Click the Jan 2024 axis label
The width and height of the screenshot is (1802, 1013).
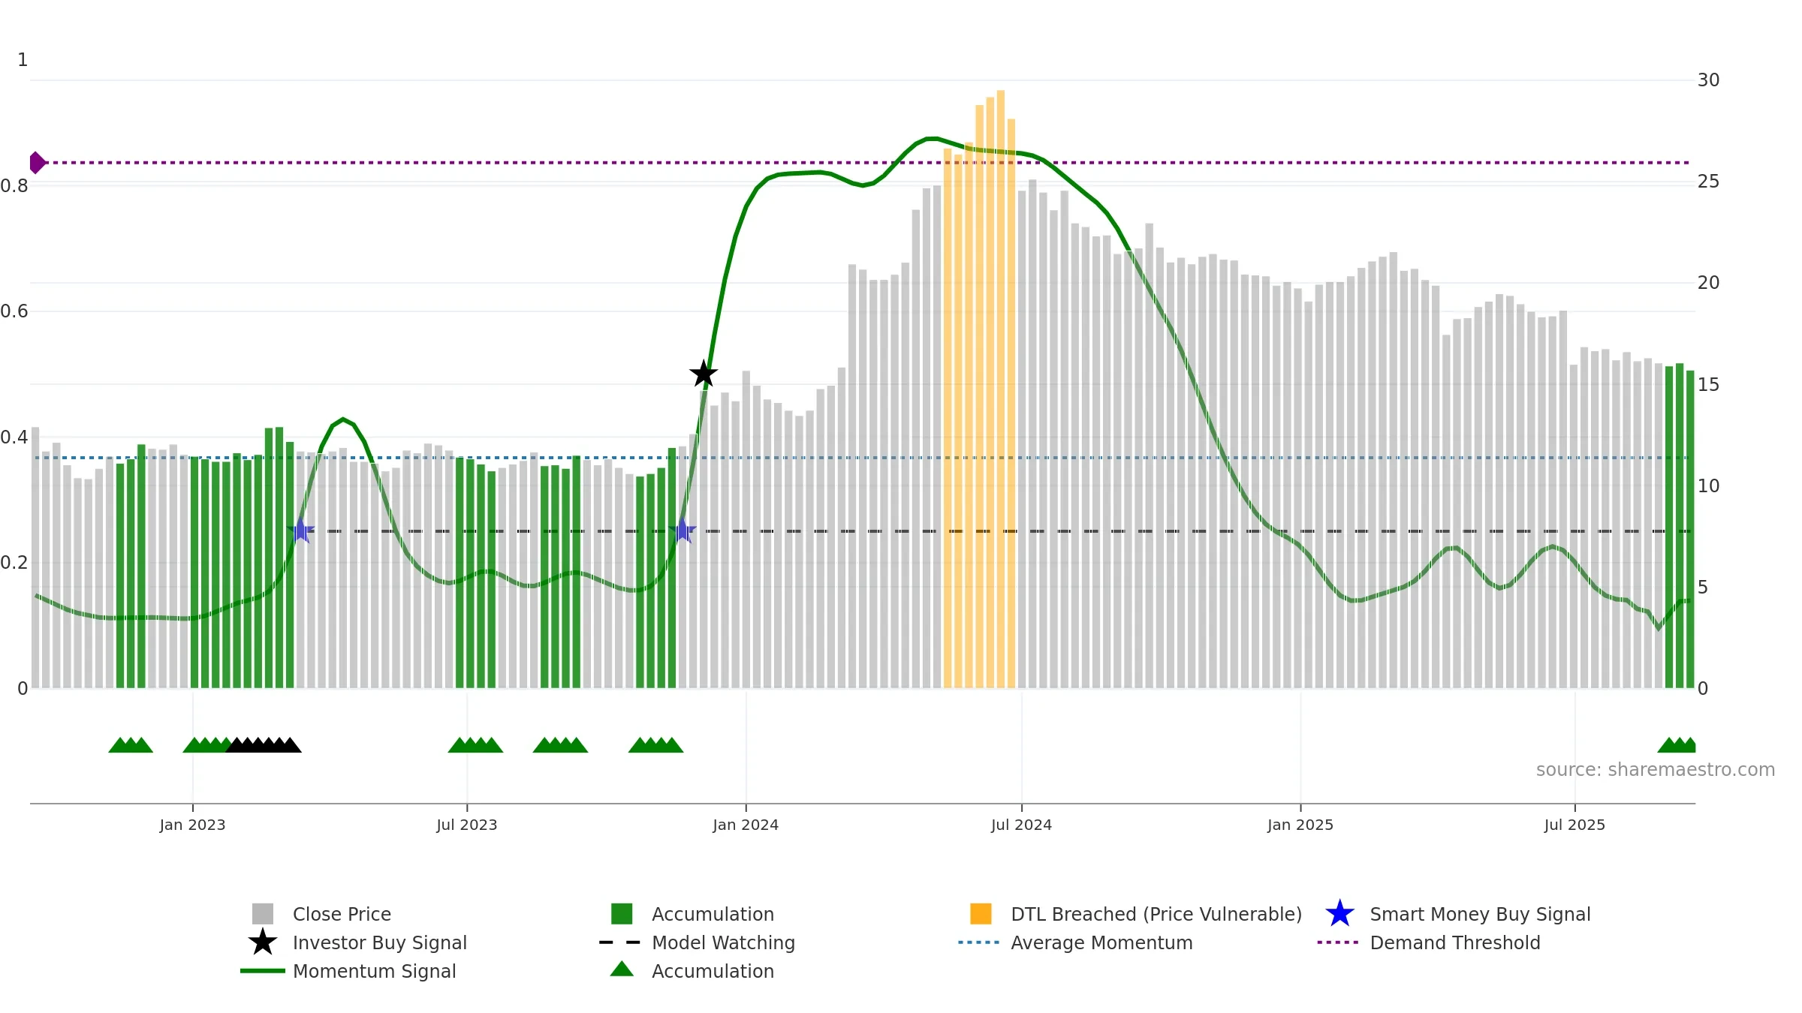point(746,825)
